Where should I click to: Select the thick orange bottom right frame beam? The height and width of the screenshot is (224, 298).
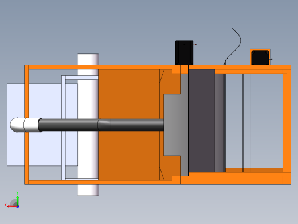pos(232,180)
